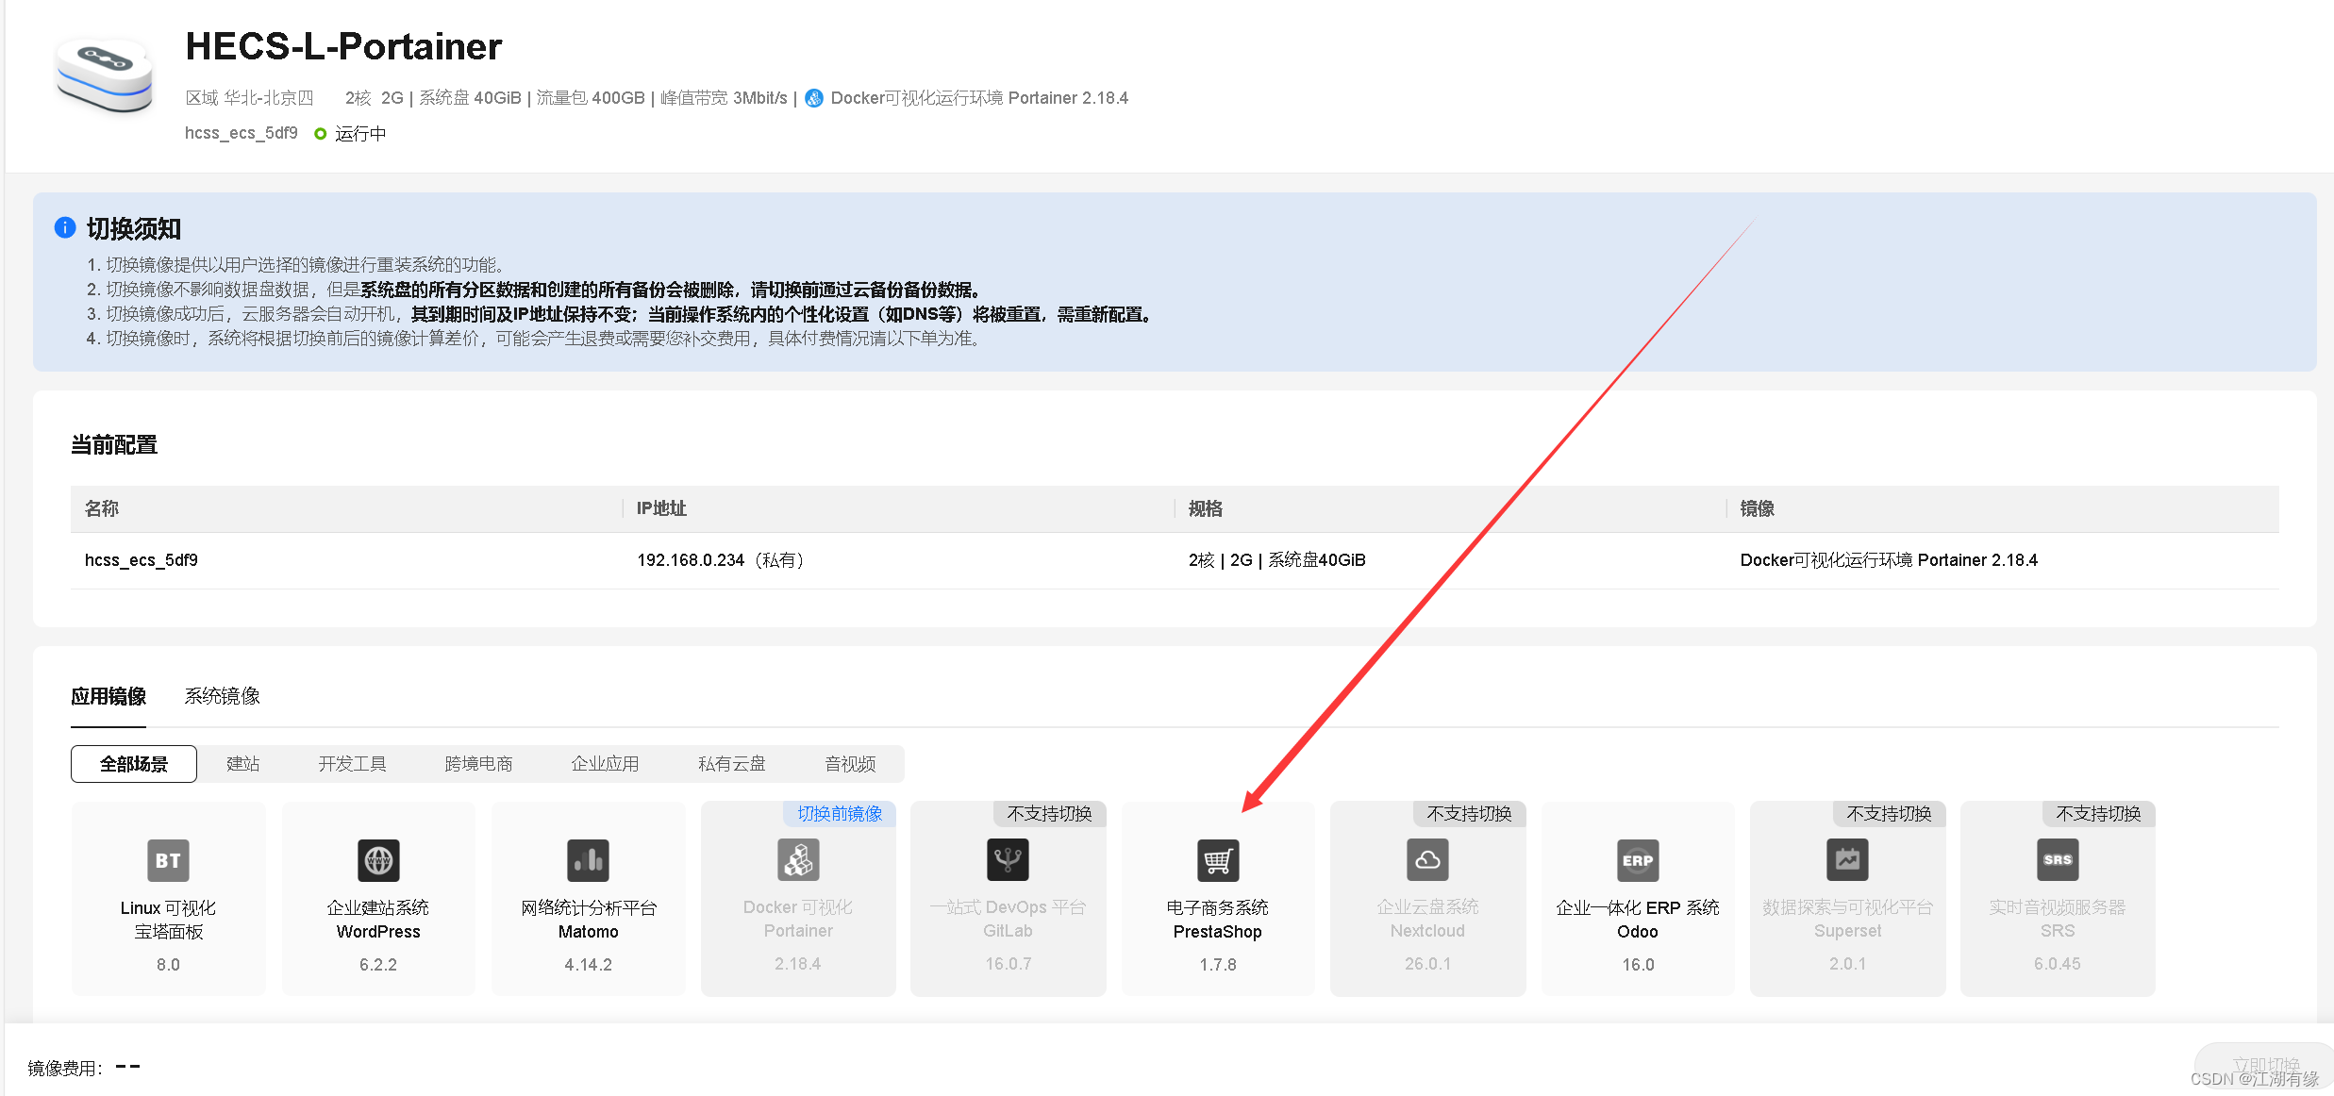Screen dimensions: 2334x1096
Task: Select the 音视频 scenario filter
Action: click(x=850, y=764)
